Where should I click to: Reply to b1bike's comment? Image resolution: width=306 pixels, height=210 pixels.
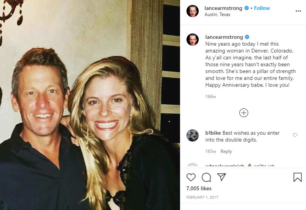click(226, 151)
